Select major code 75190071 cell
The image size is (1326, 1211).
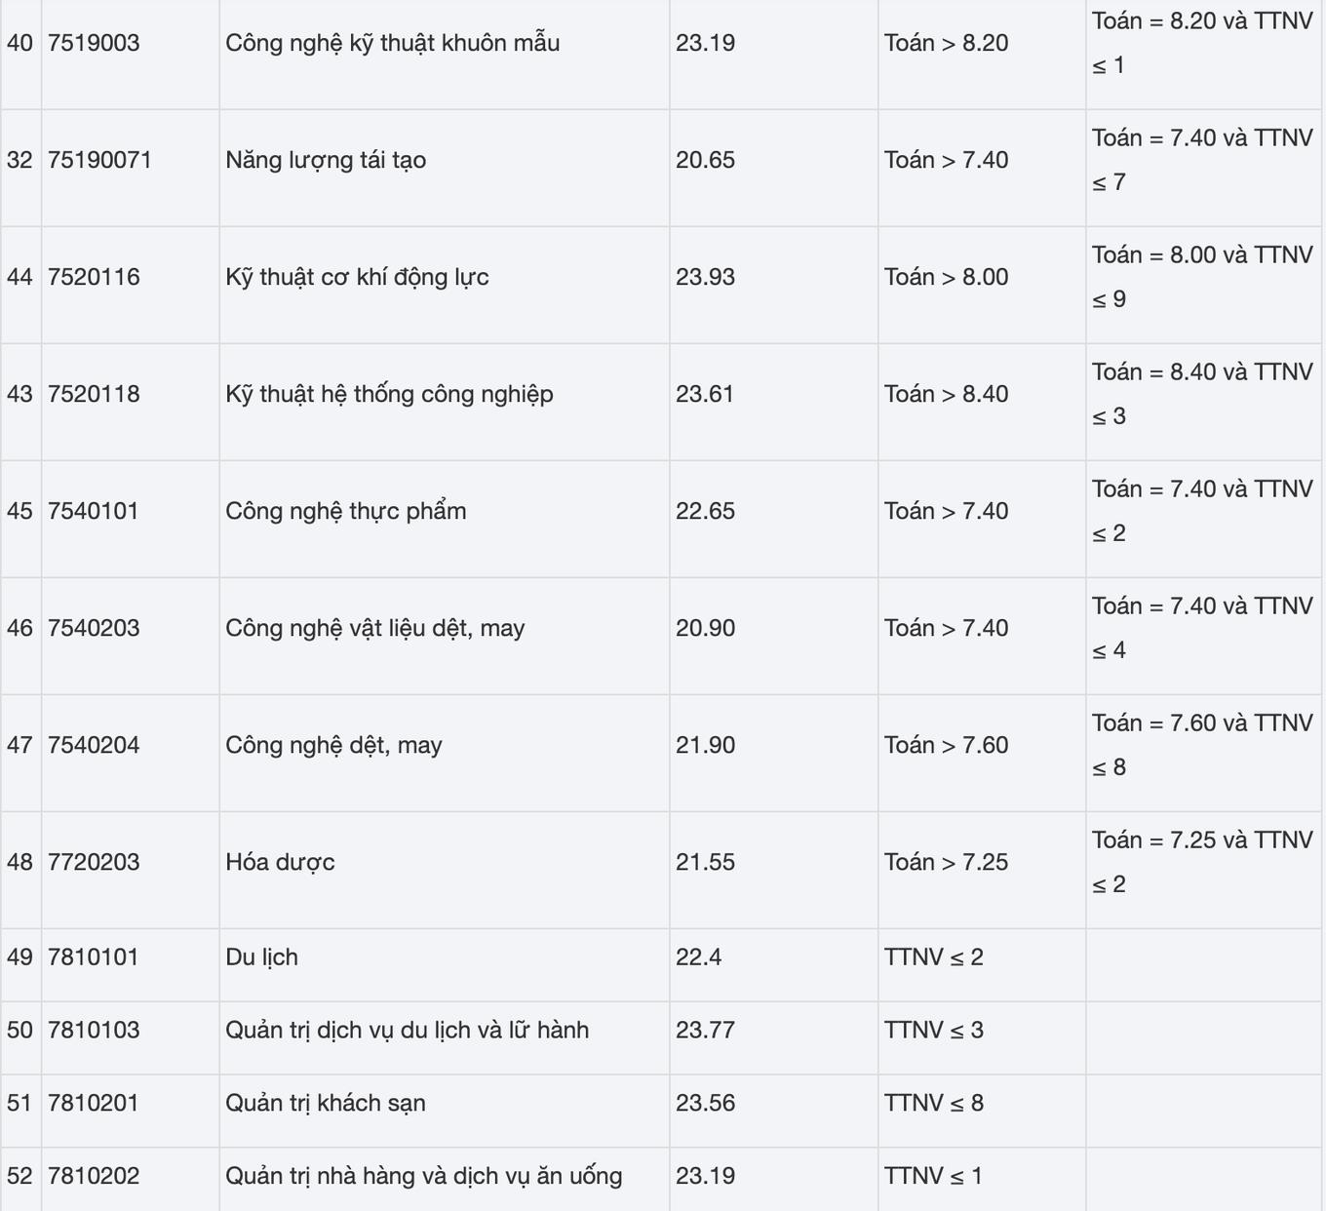[99, 160]
